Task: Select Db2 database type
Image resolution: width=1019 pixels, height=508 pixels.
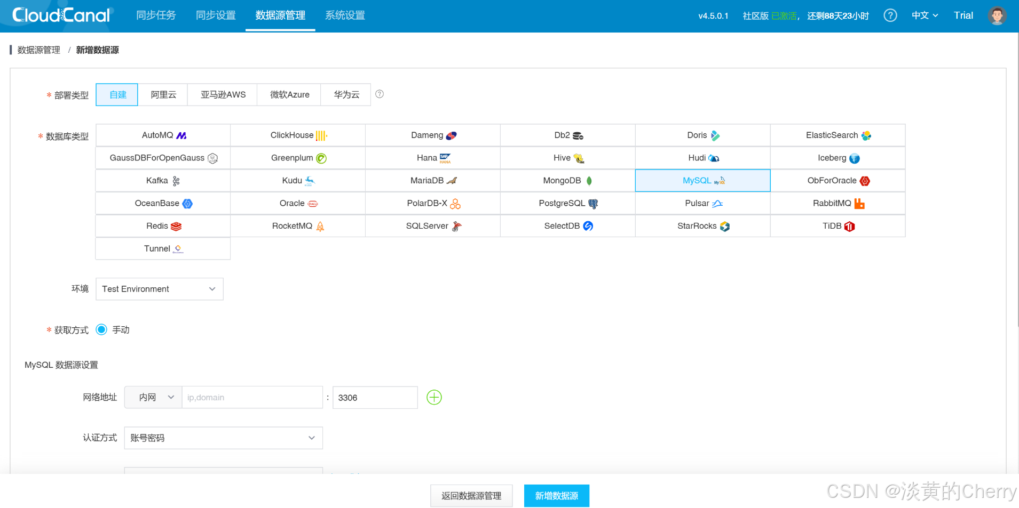Action: tap(568, 135)
